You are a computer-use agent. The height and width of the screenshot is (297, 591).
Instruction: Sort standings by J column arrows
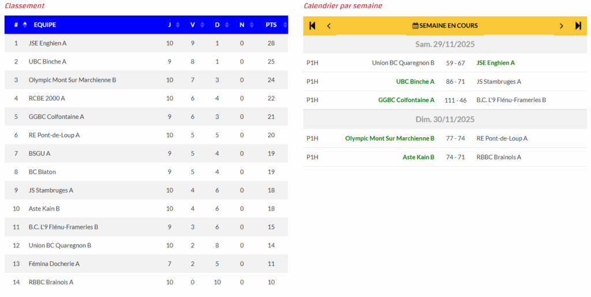pyautogui.click(x=178, y=25)
